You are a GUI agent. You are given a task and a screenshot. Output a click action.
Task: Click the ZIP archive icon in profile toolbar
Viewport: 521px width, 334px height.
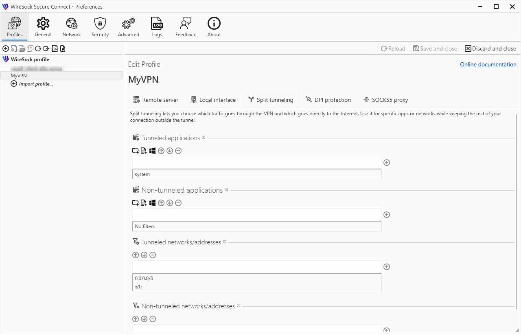pyautogui.click(x=55, y=48)
